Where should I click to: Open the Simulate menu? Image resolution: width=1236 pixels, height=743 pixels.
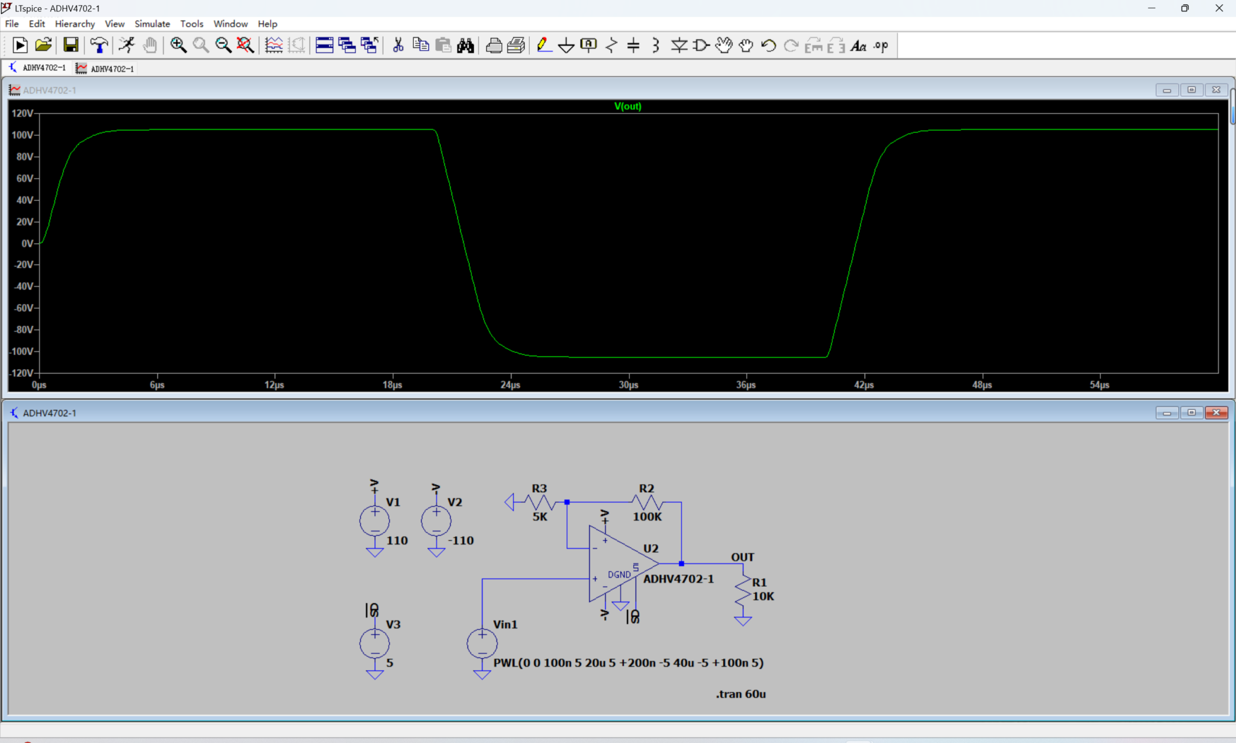coord(152,24)
